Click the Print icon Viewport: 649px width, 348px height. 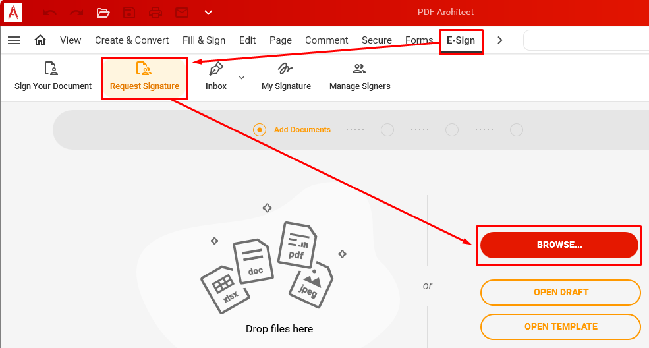(155, 13)
